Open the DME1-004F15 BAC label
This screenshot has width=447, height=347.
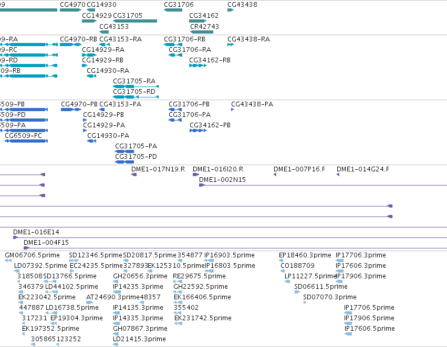pos(46,243)
